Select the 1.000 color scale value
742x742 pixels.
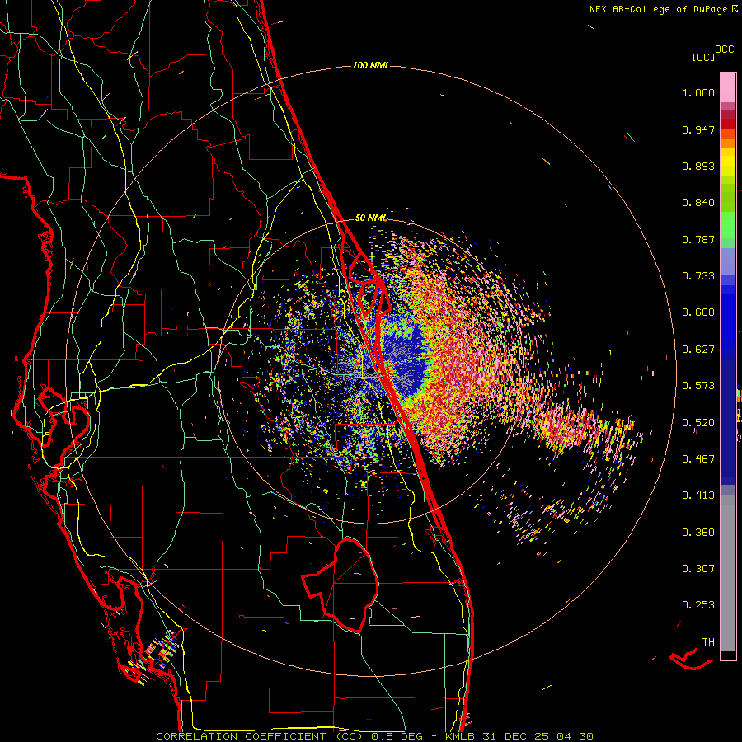698,92
